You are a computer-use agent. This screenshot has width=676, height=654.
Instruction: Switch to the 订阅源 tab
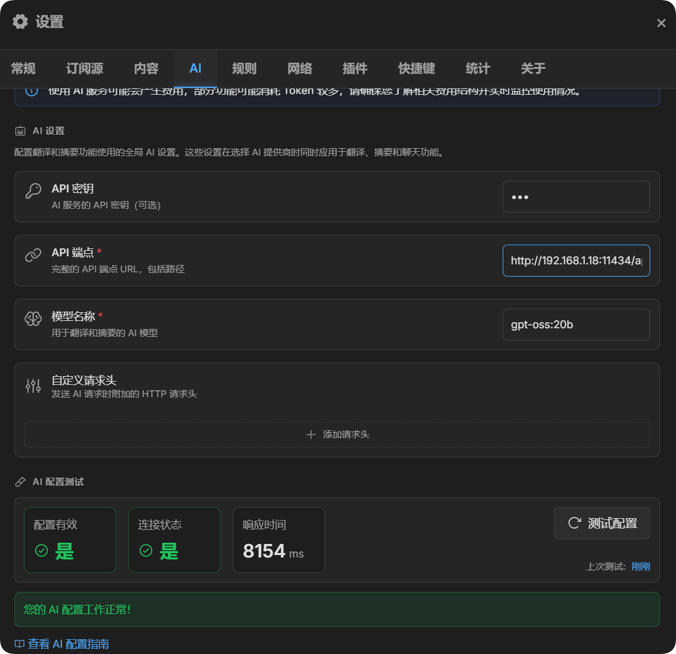coord(84,68)
